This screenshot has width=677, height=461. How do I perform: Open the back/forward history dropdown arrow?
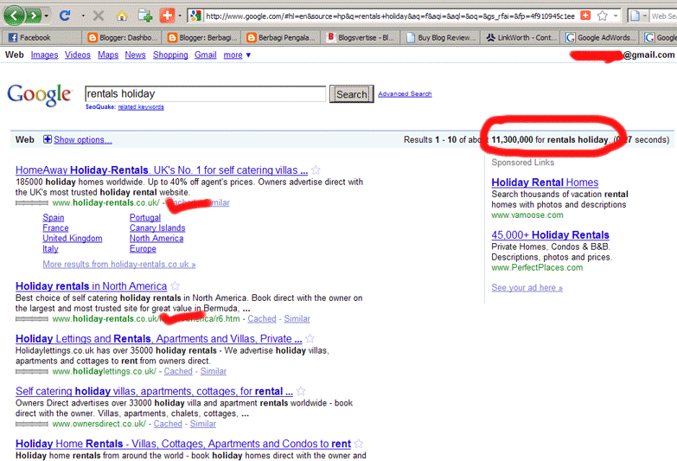pyautogui.click(x=47, y=16)
